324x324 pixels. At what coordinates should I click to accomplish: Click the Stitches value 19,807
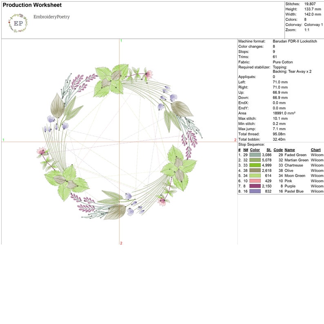pyautogui.click(x=310, y=4)
